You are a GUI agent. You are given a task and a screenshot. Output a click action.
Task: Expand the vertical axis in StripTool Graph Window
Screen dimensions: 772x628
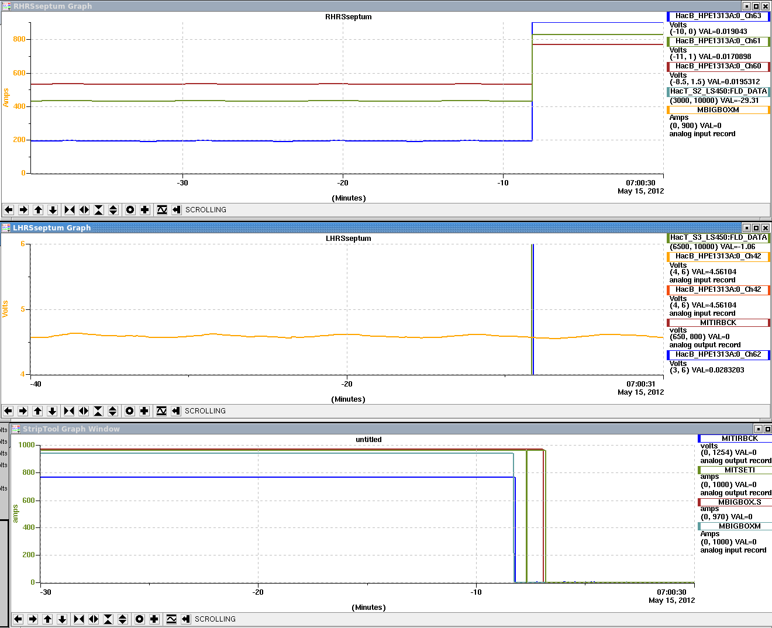point(123,619)
